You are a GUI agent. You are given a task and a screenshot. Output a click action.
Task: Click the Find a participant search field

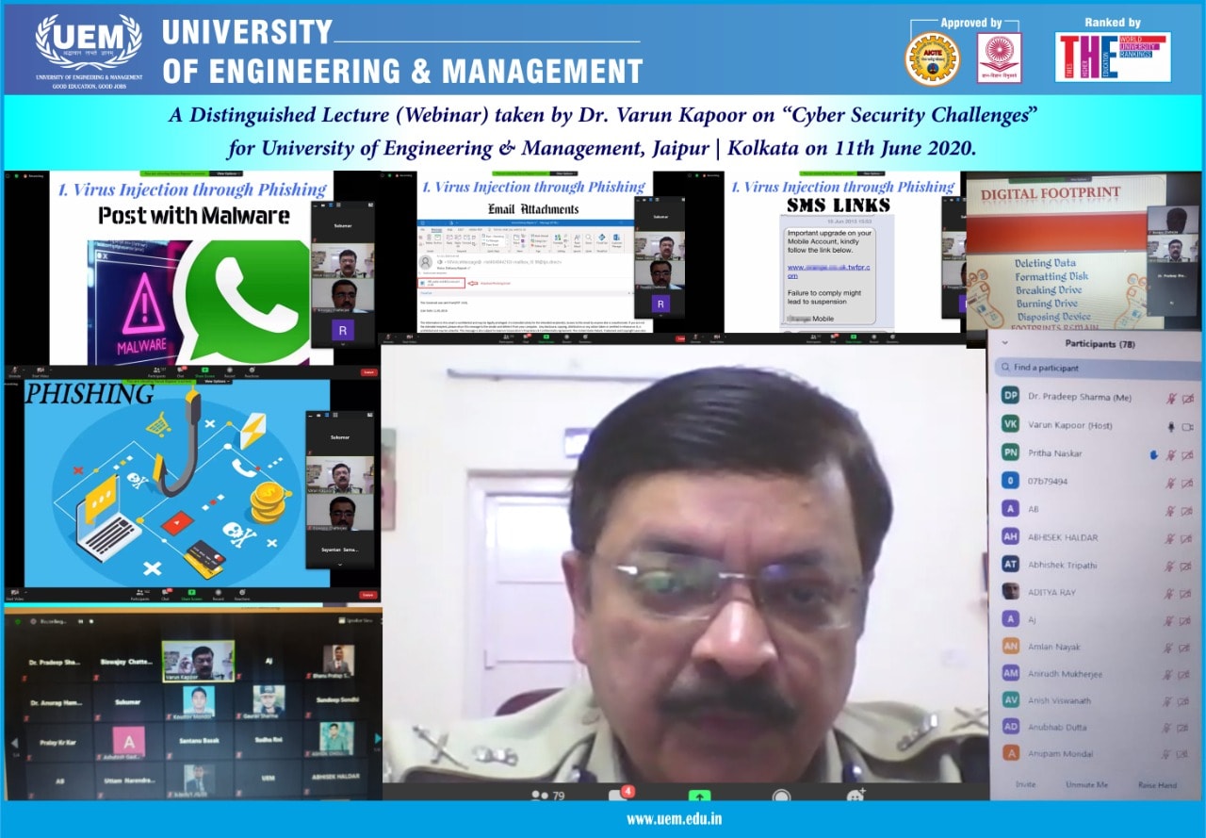coord(1097,368)
